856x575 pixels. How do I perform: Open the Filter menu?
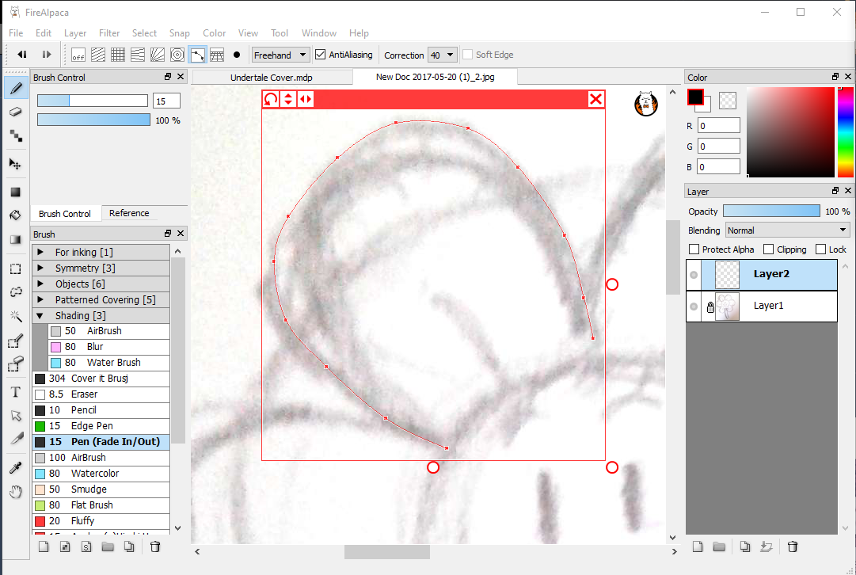pyautogui.click(x=109, y=33)
